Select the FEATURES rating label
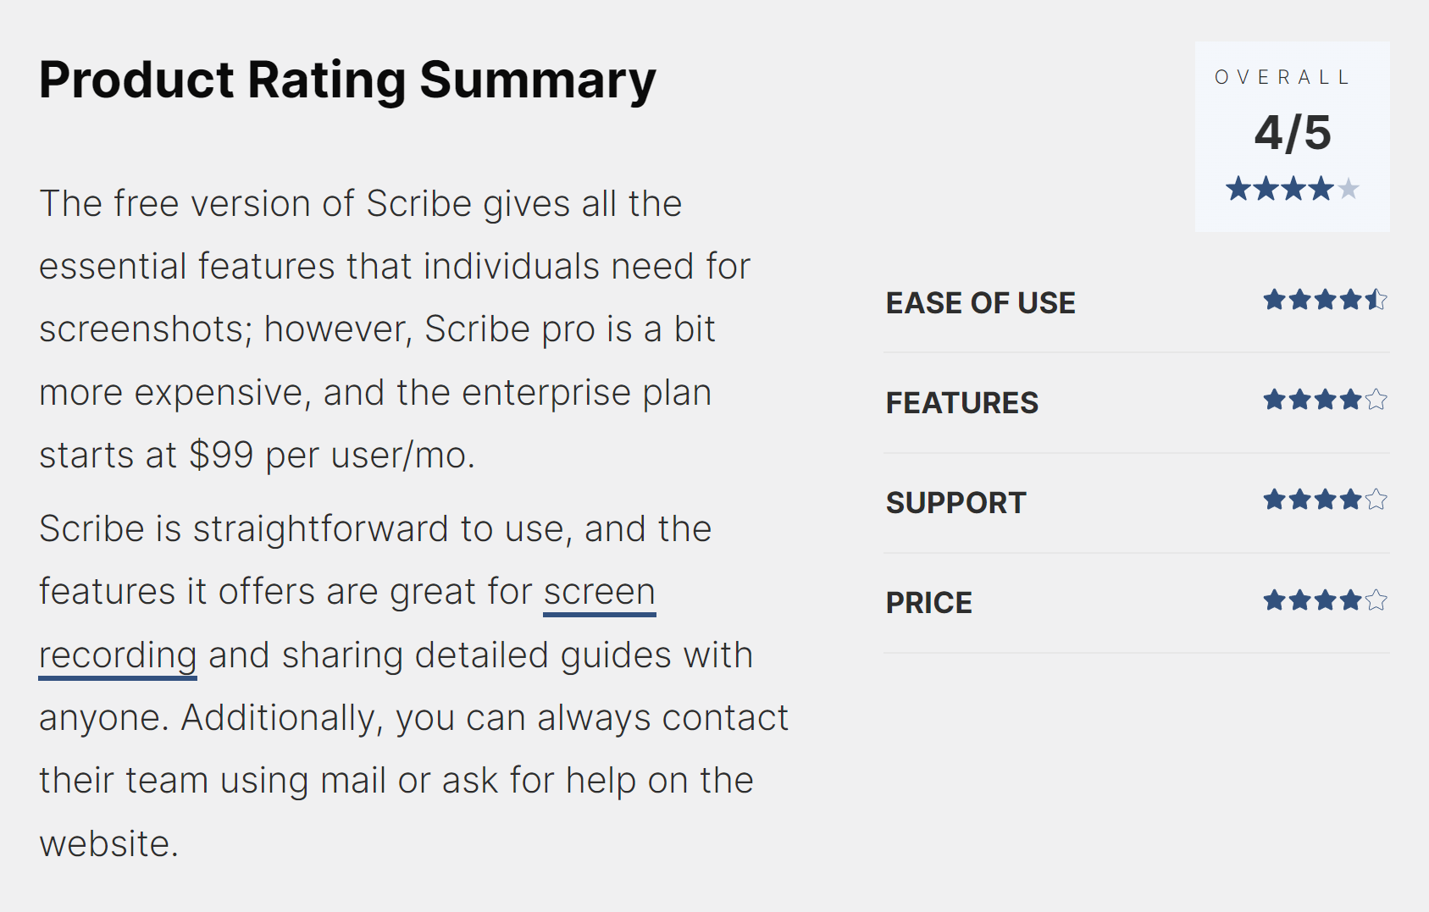This screenshot has width=1429, height=912. pyautogui.click(x=961, y=403)
